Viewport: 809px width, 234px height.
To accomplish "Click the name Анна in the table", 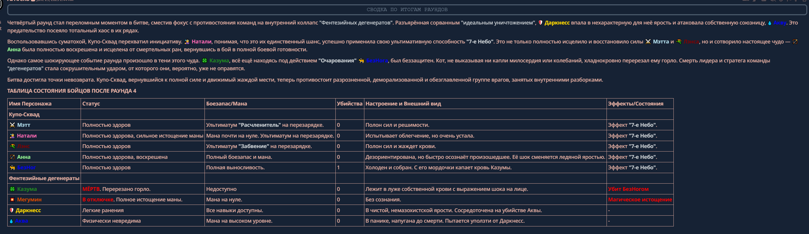I will tap(24, 157).
